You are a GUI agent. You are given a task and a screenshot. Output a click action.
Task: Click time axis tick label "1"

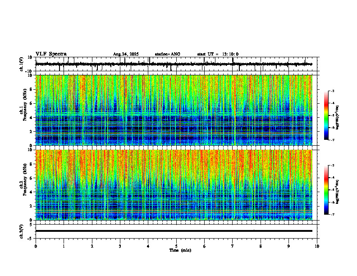tap(64, 246)
